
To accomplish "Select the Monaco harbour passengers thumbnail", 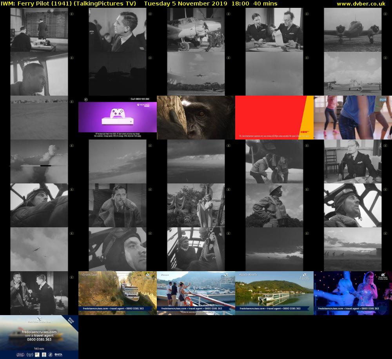I will 196,293.
